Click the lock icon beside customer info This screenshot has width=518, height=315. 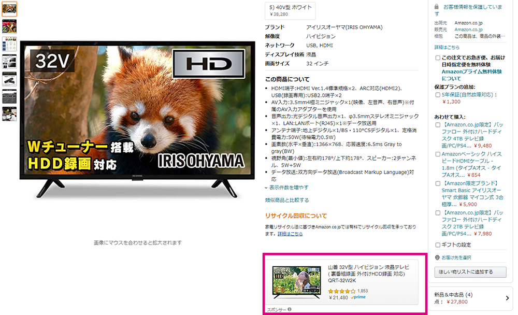pyautogui.click(x=436, y=7)
